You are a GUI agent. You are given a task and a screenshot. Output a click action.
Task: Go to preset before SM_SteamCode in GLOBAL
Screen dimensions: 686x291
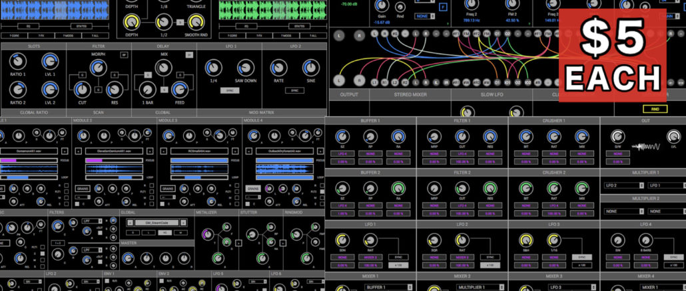130,223
